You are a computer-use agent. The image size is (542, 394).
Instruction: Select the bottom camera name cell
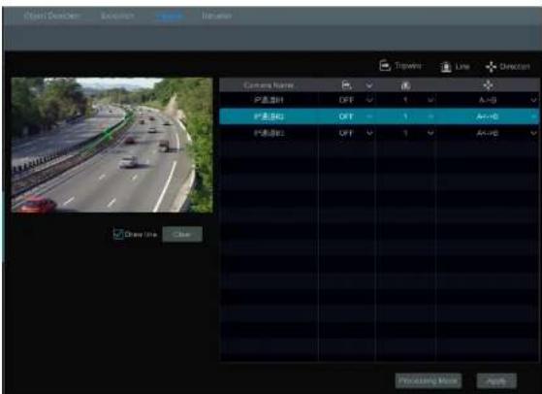point(269,133)
